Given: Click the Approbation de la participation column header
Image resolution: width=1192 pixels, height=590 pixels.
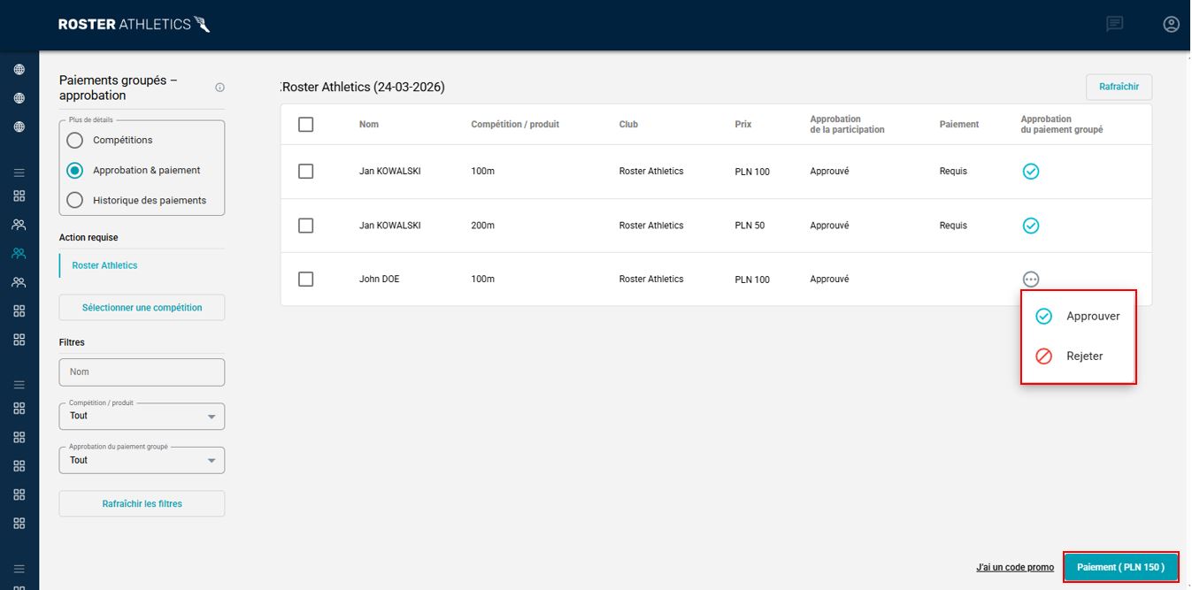Looking at the screenshot, I should (847, 125).
